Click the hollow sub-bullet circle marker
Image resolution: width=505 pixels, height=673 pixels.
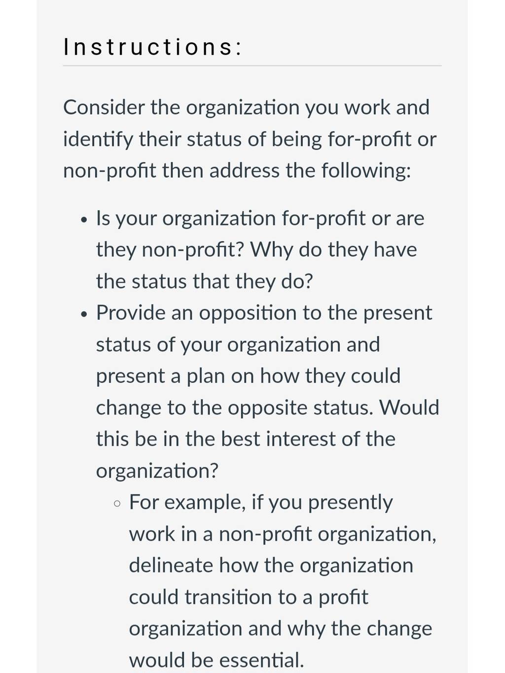coord(117,504)
